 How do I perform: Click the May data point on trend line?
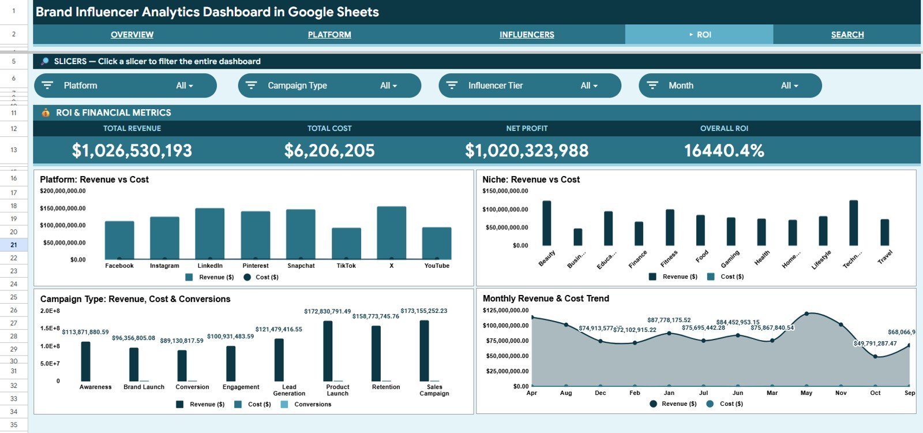pos(806,313)
